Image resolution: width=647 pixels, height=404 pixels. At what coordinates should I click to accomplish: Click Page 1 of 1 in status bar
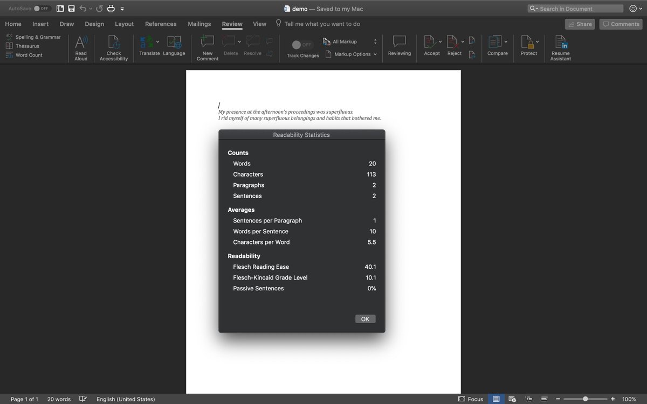click(24, 399)
